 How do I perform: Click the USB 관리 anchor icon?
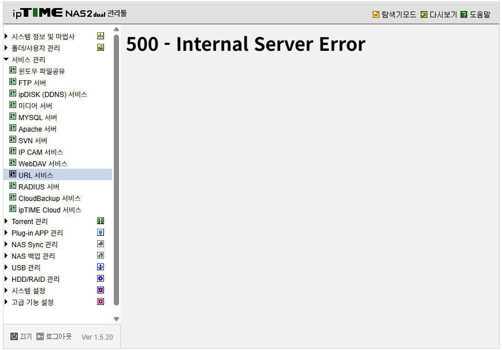101,267
